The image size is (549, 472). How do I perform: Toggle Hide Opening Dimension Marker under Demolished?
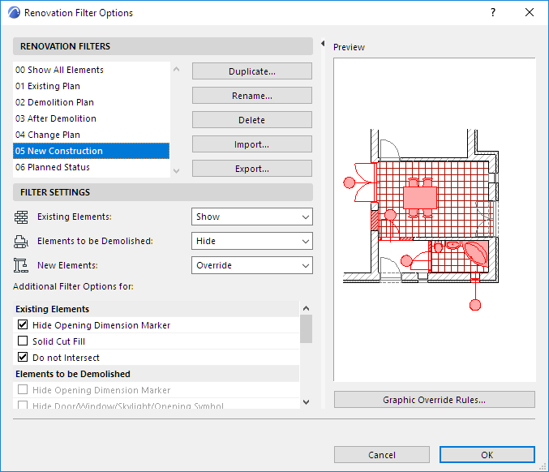[23, 390]
